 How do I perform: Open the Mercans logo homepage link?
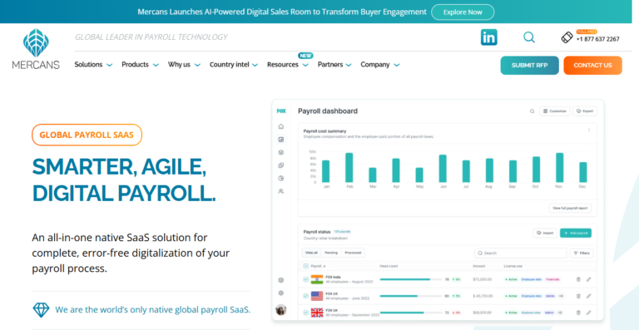coord(36,49)
